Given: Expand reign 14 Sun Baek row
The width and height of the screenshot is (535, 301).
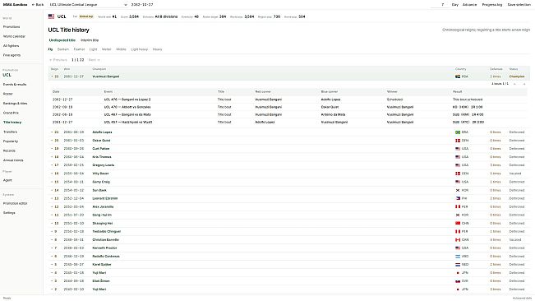Looking at the screenshot, I should click(289, 190).
